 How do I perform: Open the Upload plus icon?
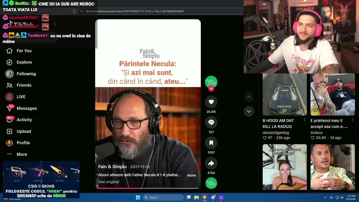[10, 131]
